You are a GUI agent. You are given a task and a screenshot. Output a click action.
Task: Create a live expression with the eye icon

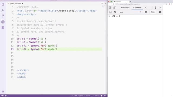[x=146, y=12]
